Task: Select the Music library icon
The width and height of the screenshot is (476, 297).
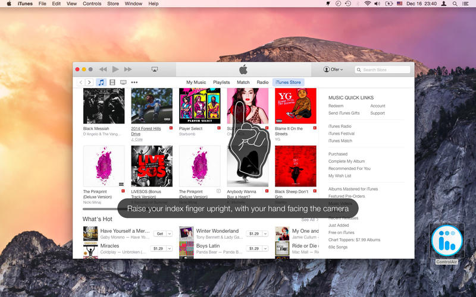Action: pyautogui.click(x=101, y=82)
